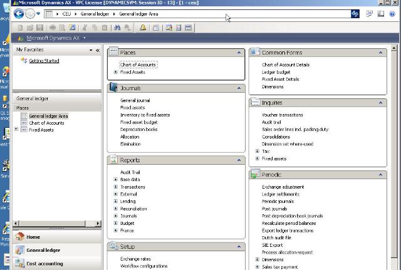
Task: Click navigation pane scrollbar right arrow
Action: (98, 224)
